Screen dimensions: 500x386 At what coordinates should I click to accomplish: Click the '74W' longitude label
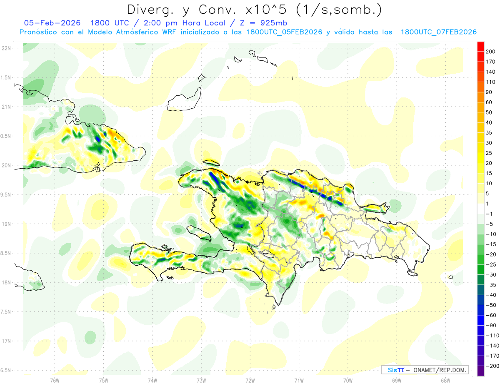click(152, 380)
